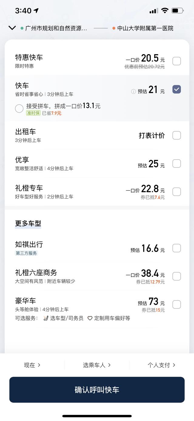Tap the orange destination dot
The width and height of the screenshot is (194, 421).
coord(114,28)
